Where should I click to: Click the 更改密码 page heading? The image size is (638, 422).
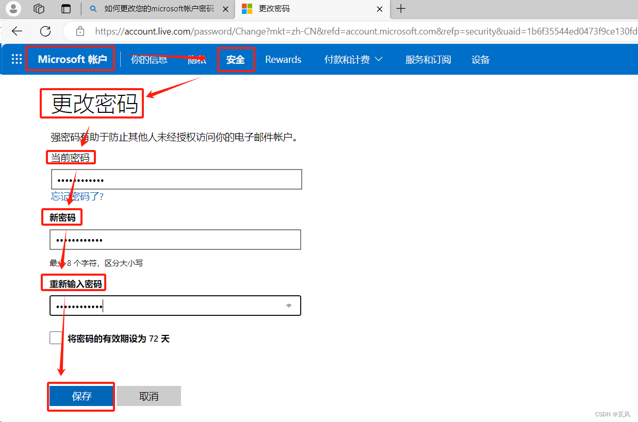95,104
